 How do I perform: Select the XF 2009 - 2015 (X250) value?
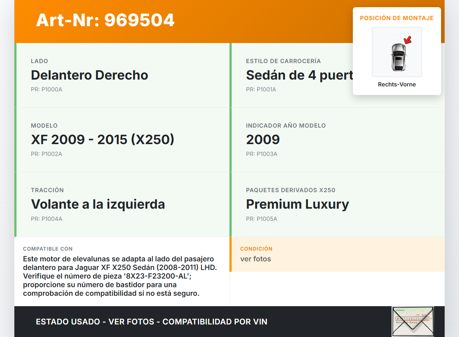pos(103,140)
